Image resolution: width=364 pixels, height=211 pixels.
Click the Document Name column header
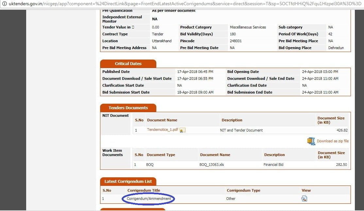(162, 120)
